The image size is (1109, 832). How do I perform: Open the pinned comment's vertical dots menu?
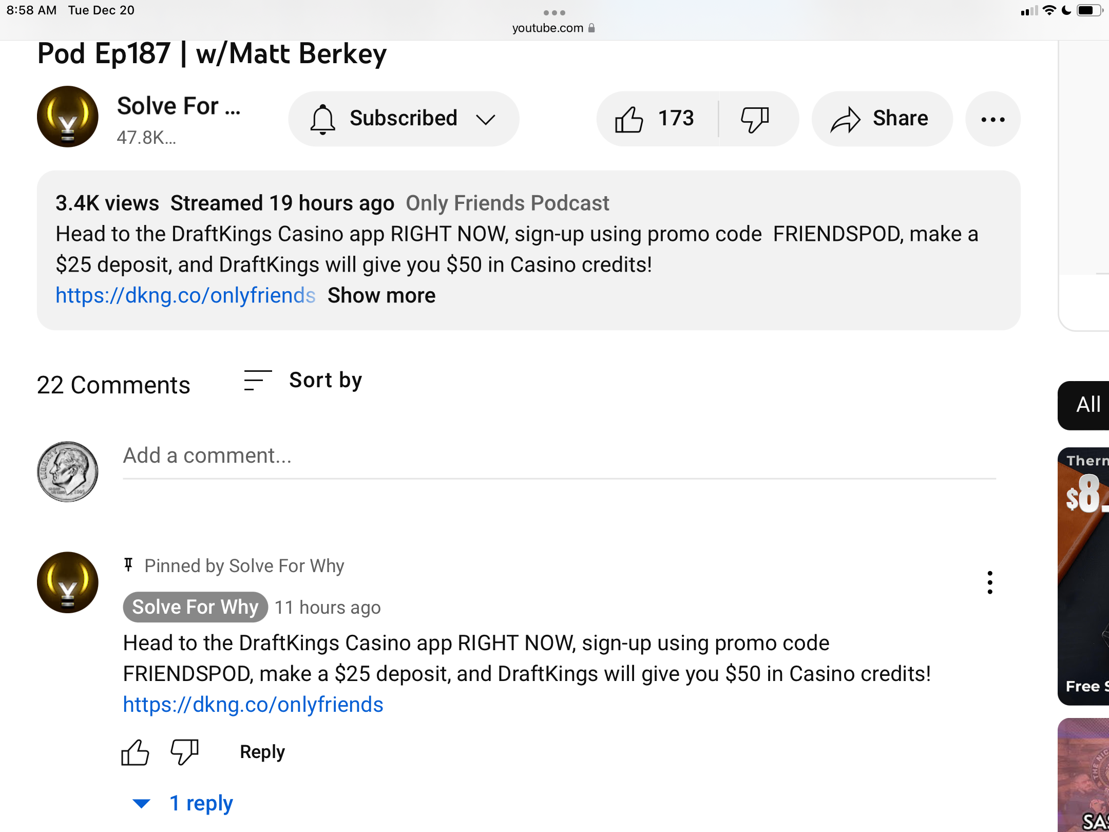[990, 582]
